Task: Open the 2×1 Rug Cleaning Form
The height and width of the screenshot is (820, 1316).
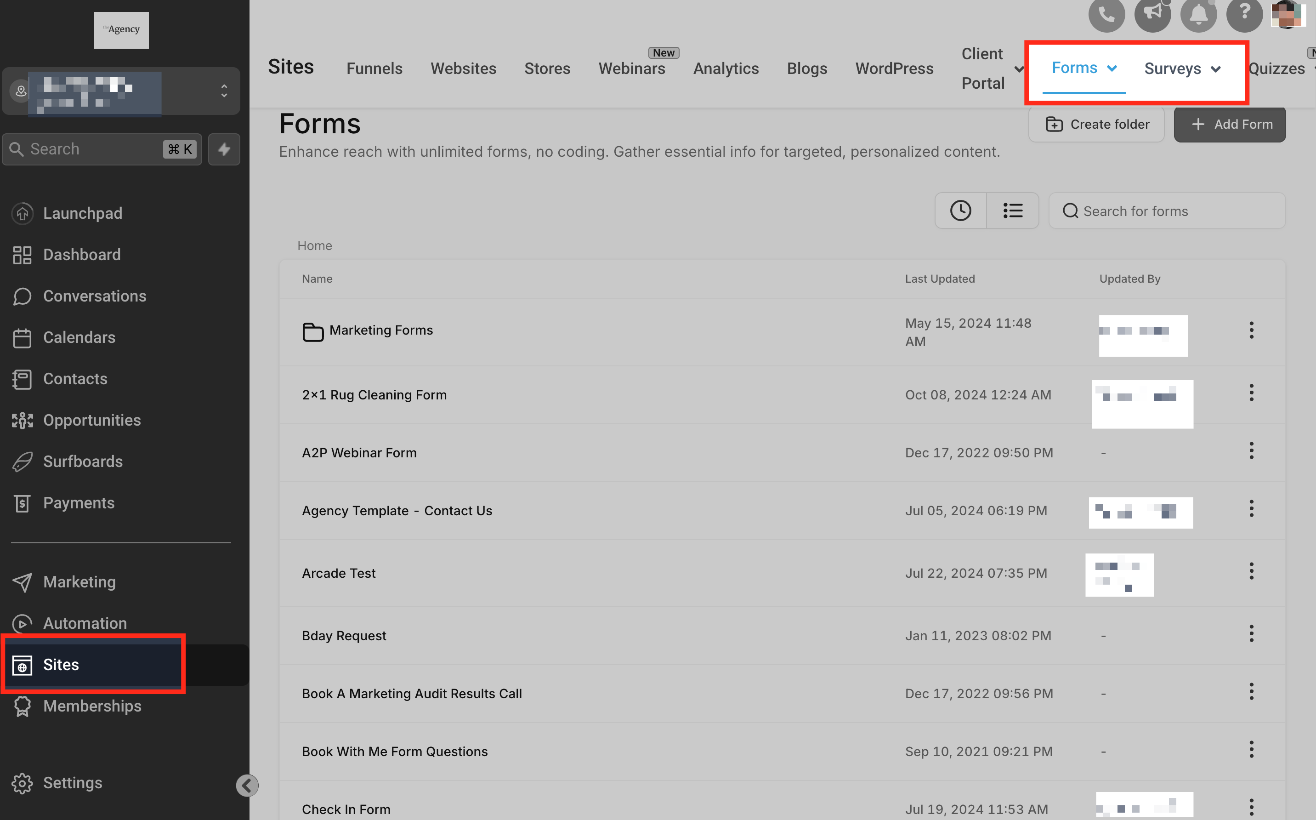Action: tap(374, 394)
